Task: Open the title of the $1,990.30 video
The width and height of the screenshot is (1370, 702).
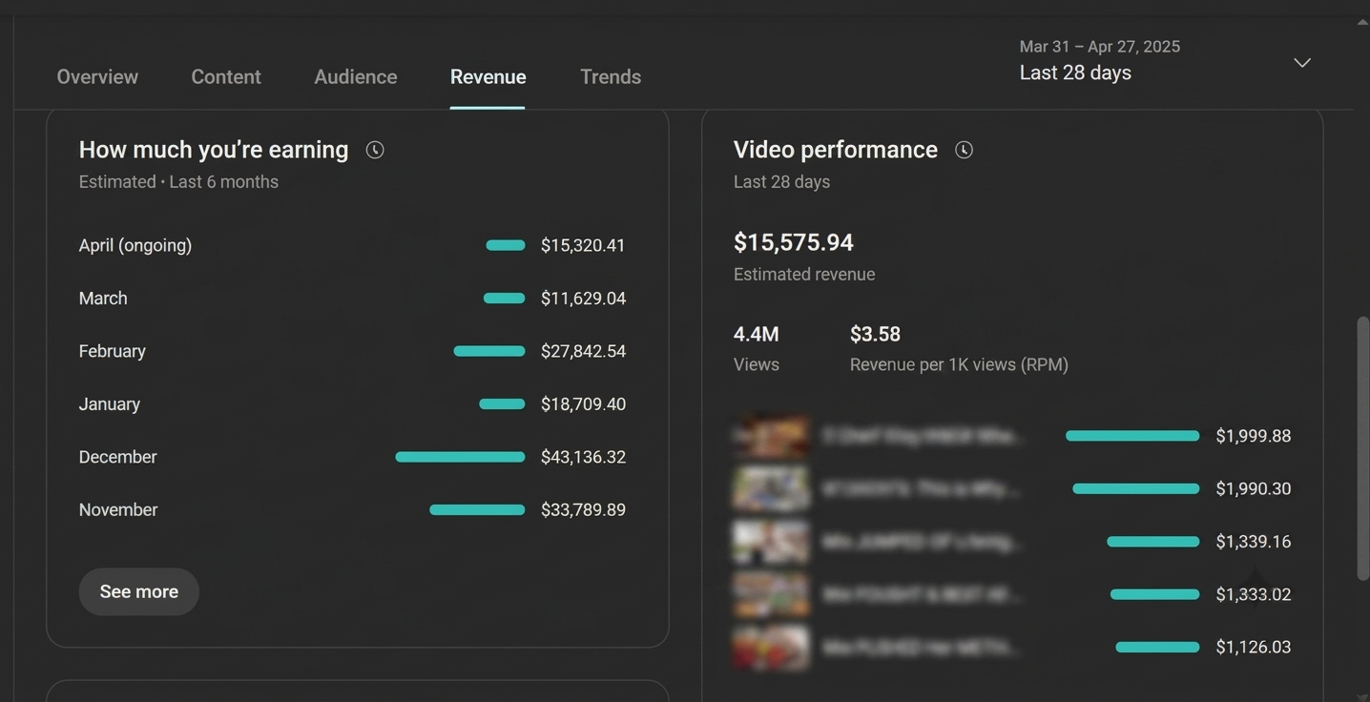Action: coord(922,488)
